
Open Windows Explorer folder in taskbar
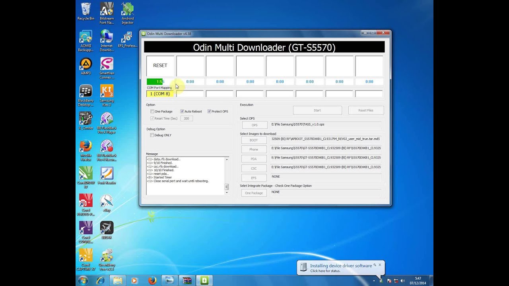tap(118, 280)
